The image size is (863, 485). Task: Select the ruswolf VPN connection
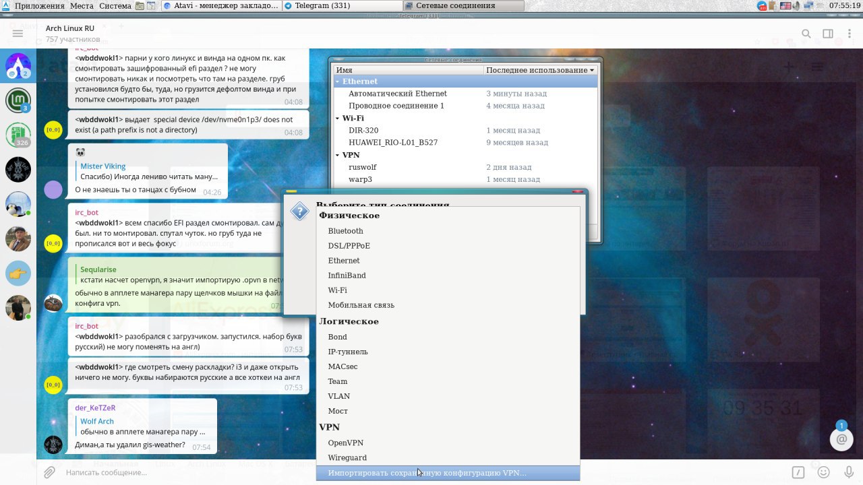pyautogui.click(x=465, y=167)
